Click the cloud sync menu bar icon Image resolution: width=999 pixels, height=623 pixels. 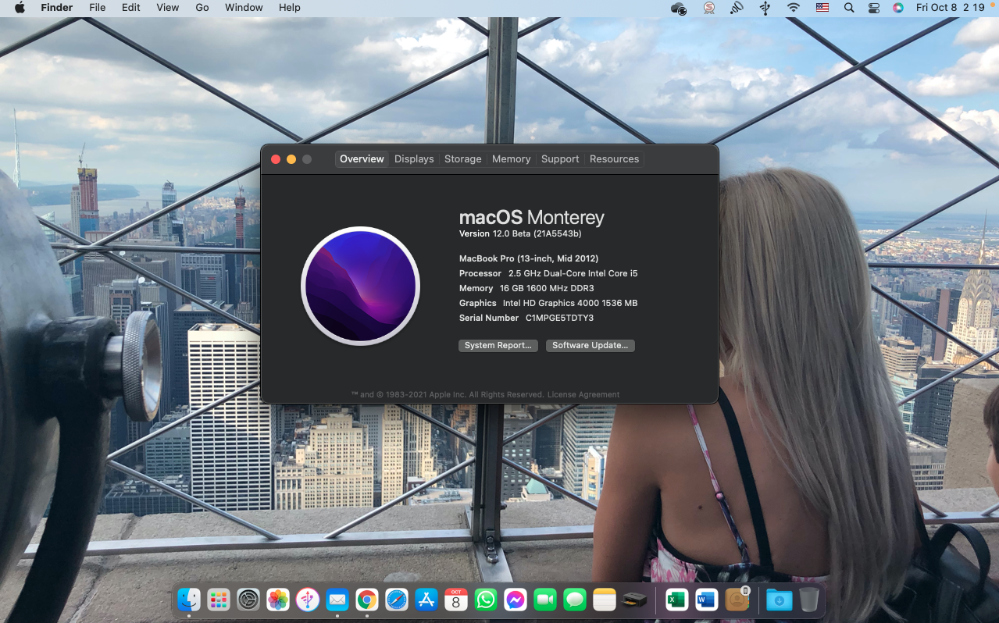coord(679,8)
